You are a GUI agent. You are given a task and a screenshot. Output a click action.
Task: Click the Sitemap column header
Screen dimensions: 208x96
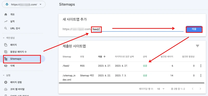tap(67, 57)
